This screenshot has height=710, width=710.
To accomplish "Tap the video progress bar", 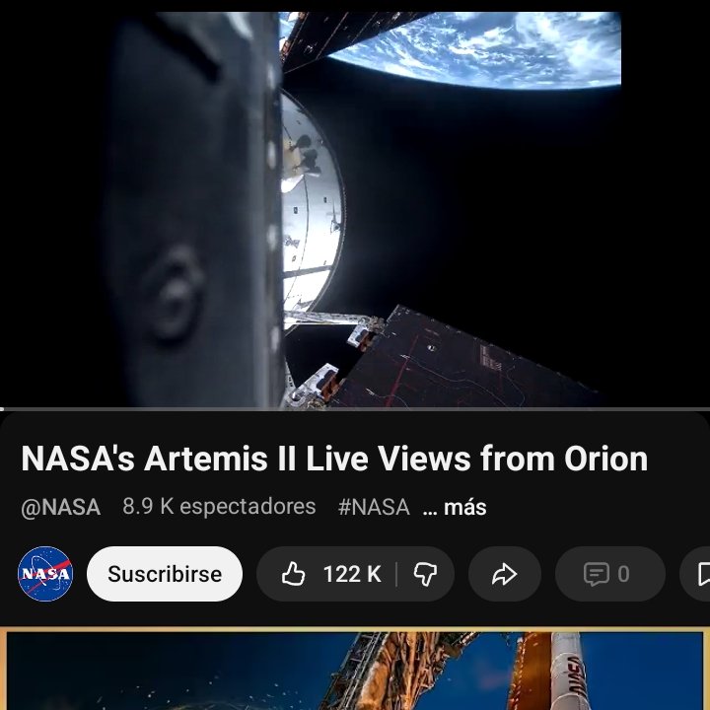I will [x=355, y=409].
